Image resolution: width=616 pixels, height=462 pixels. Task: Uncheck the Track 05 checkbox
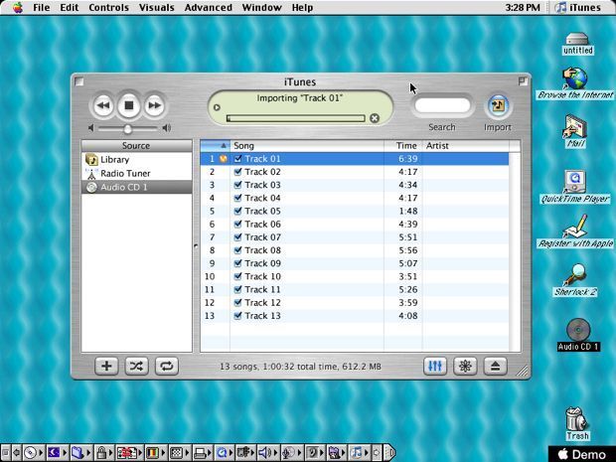coord(237,211)
